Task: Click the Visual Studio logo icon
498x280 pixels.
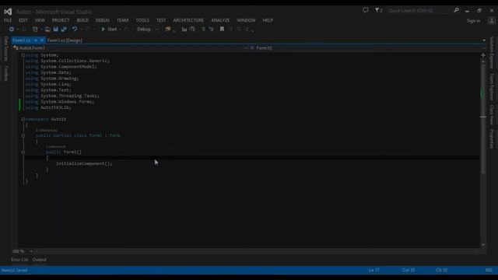Action: (8, 12)
